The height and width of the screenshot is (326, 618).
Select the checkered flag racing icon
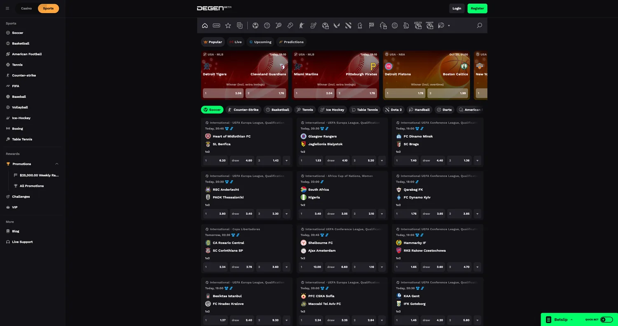371,26
